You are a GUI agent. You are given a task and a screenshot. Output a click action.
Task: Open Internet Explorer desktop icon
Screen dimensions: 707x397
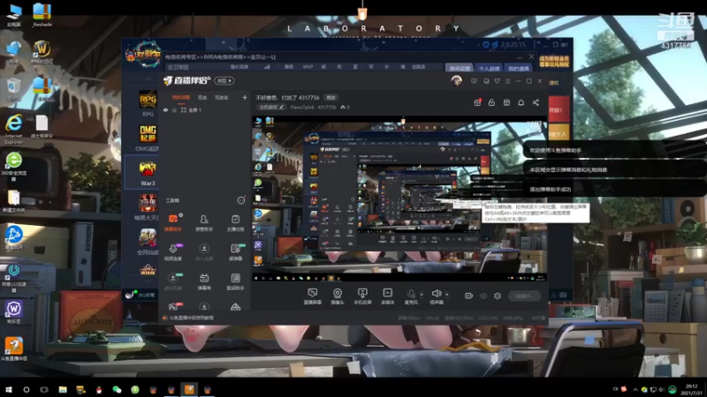[14, 129]
